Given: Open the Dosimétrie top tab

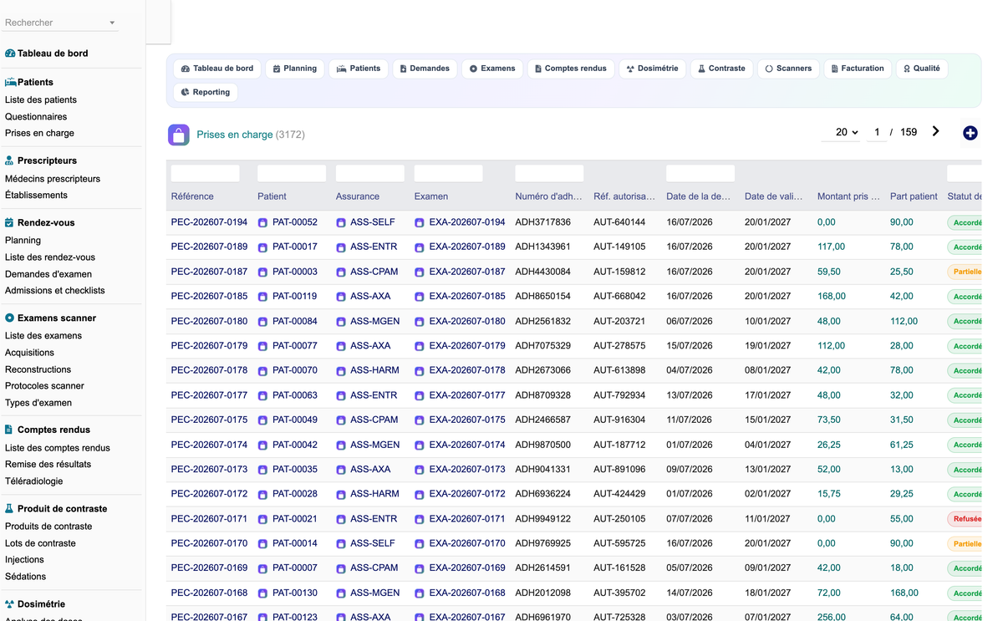Looking at the screenshot, I should pos(653,69).
